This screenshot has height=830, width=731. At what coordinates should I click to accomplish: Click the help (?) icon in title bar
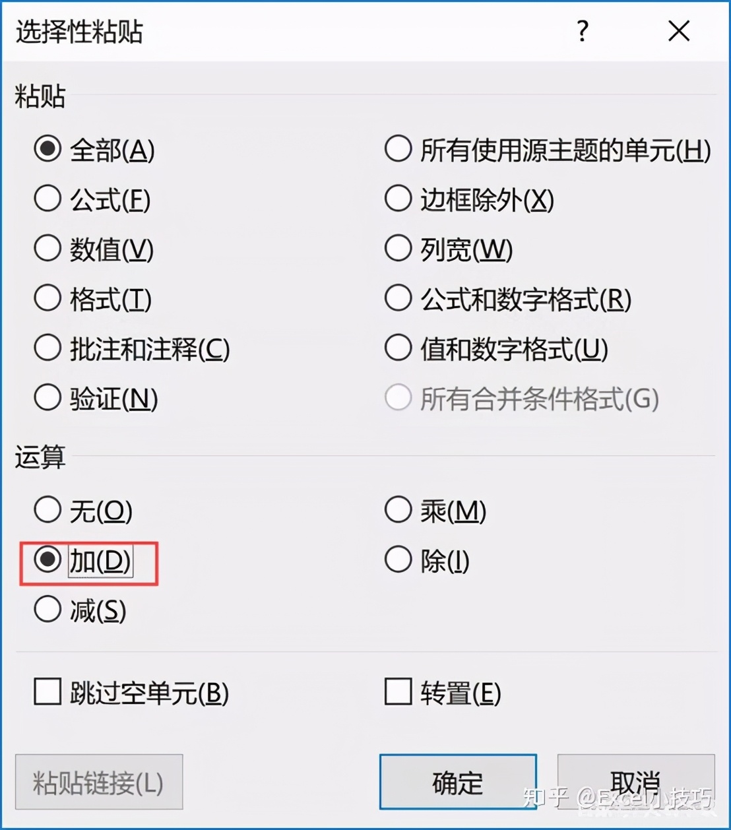pos(582,31)
